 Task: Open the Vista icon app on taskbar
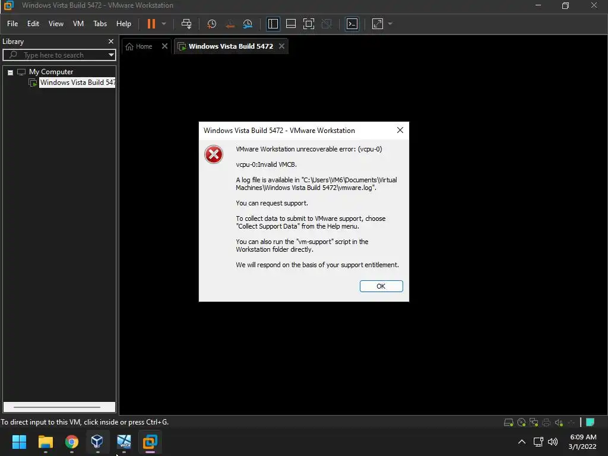pos(124,442)
